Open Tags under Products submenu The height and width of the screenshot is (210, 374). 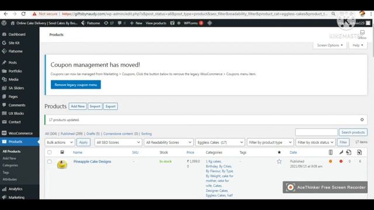(6, 173)
